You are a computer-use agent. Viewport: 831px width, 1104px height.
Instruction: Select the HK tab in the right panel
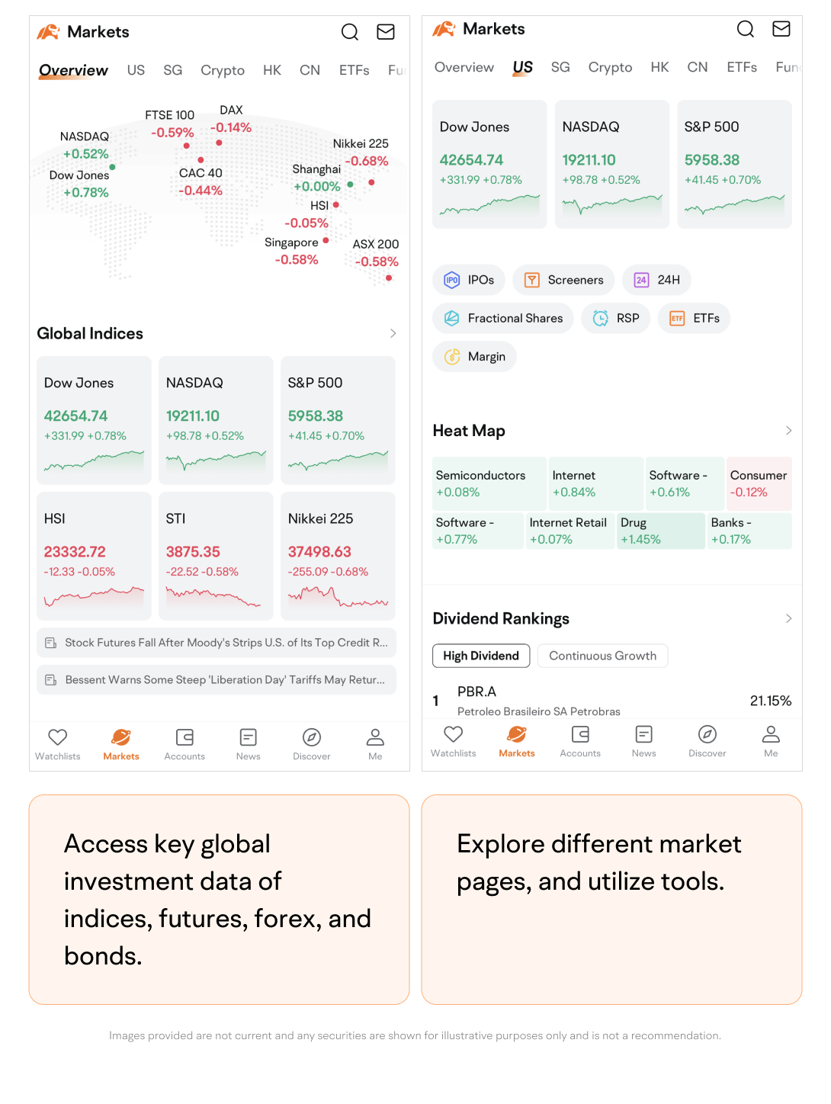[x=659, y=67]
